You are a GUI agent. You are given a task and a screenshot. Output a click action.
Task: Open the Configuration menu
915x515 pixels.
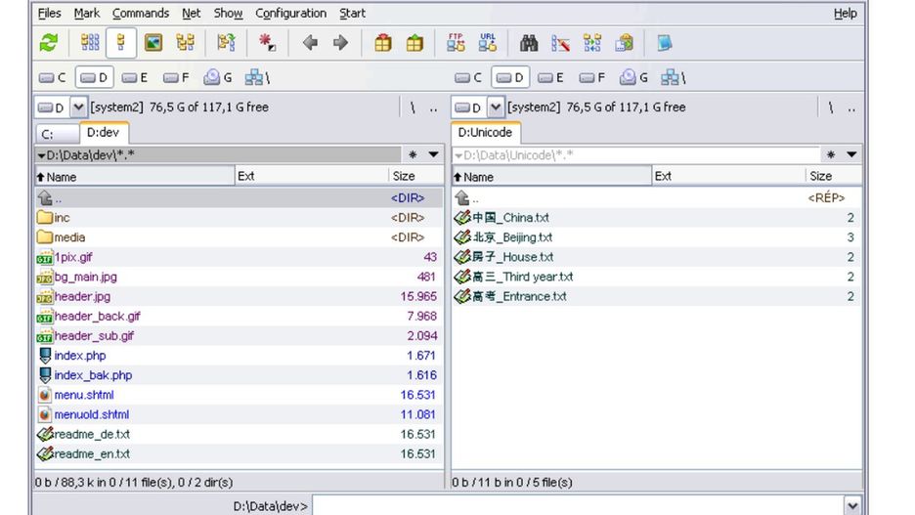(x=290, y=13)
